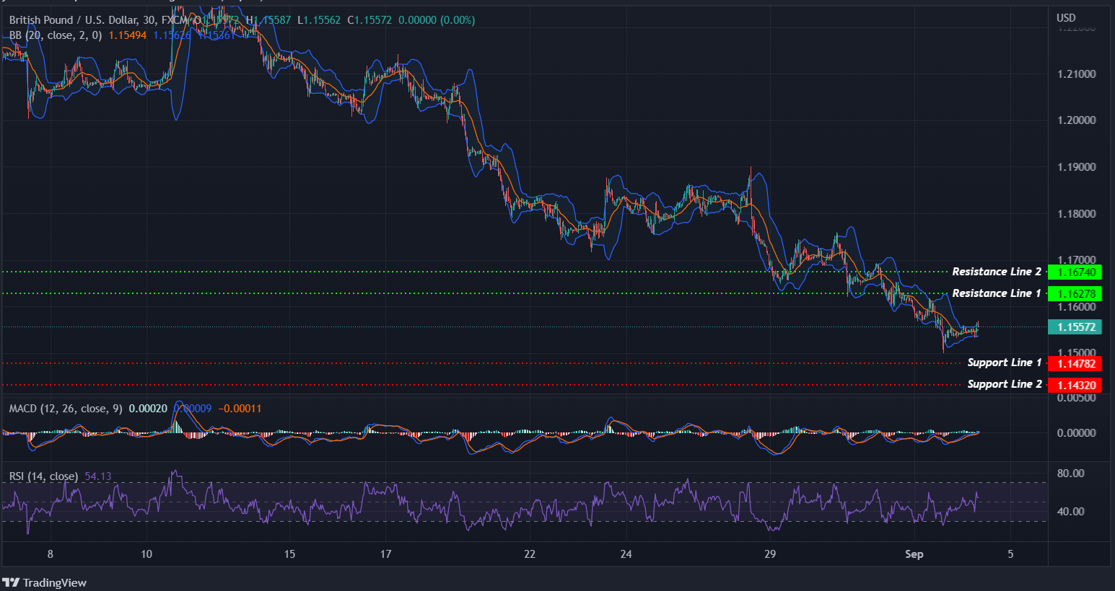Click the RSI reading 54.13
The width and height of the screenshot is (1115, 591).
pyautogui.click(x=97, y=476)
